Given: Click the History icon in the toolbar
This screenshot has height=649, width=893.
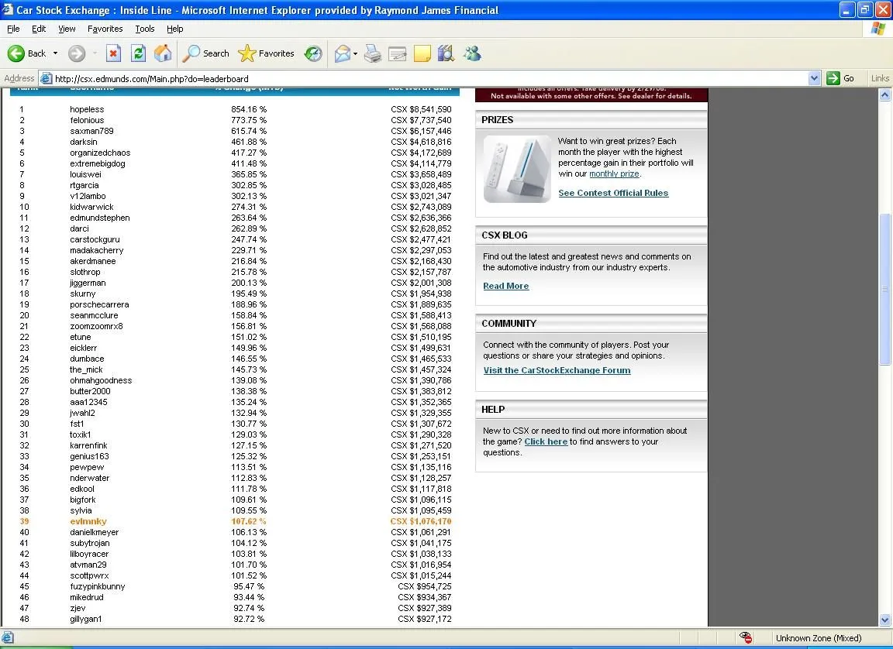Looking at the screenshot, I should coord(313,53).
